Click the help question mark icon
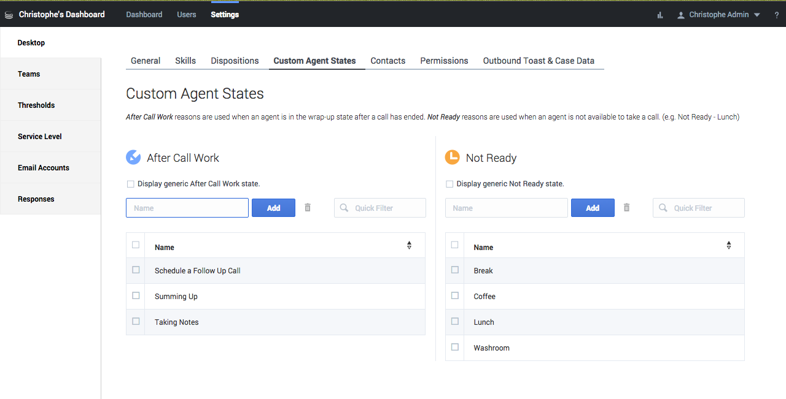The height and width of the screenshot is (399, 786). [x=776, y=15]
